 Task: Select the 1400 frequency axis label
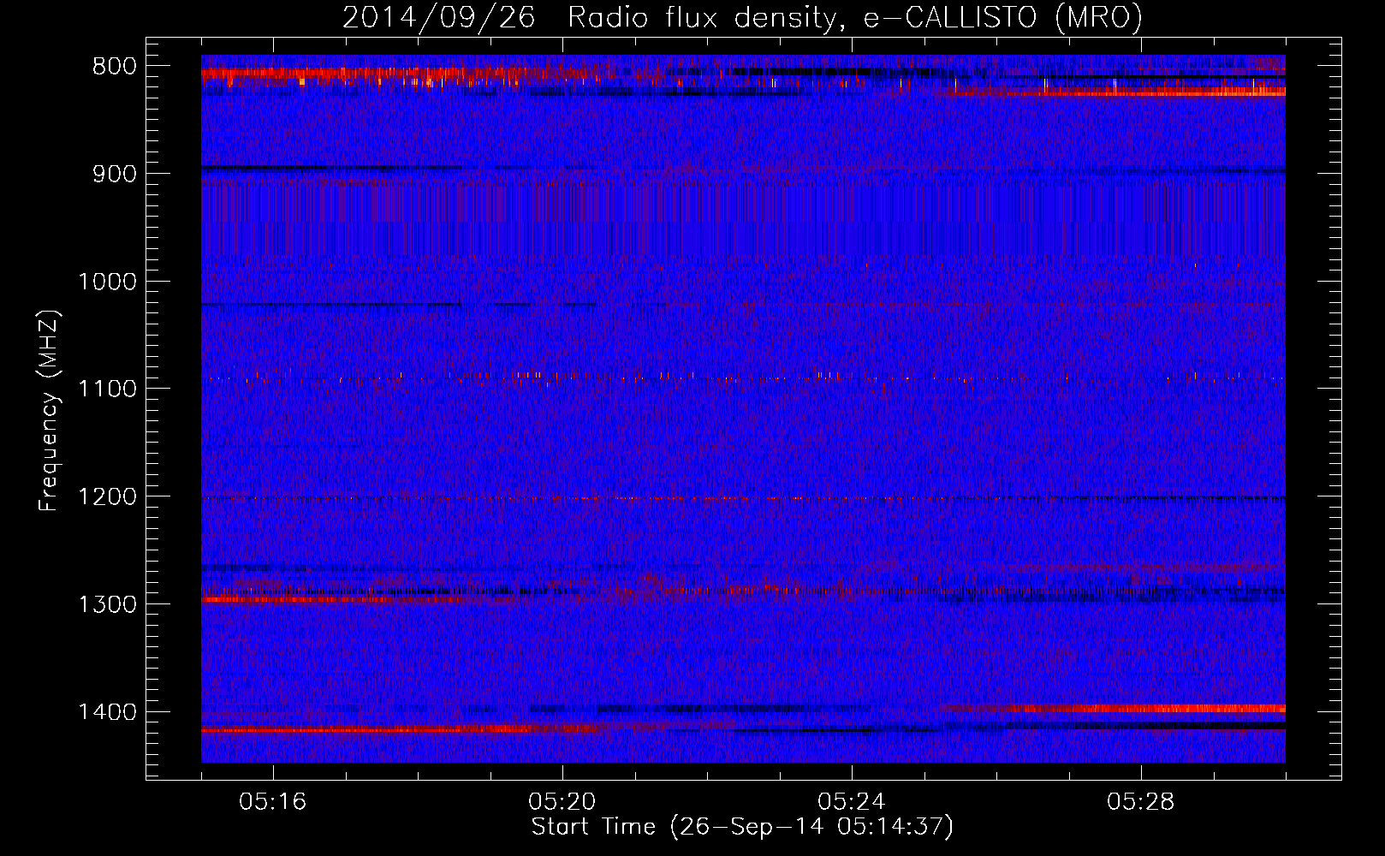click(107, 712)
